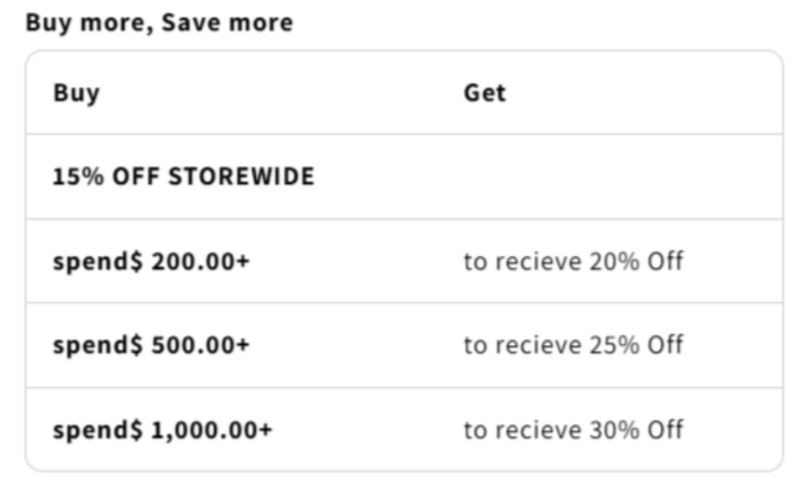Click the "200.00+" amount
This screenshot has height=503, width=808.
200,261
